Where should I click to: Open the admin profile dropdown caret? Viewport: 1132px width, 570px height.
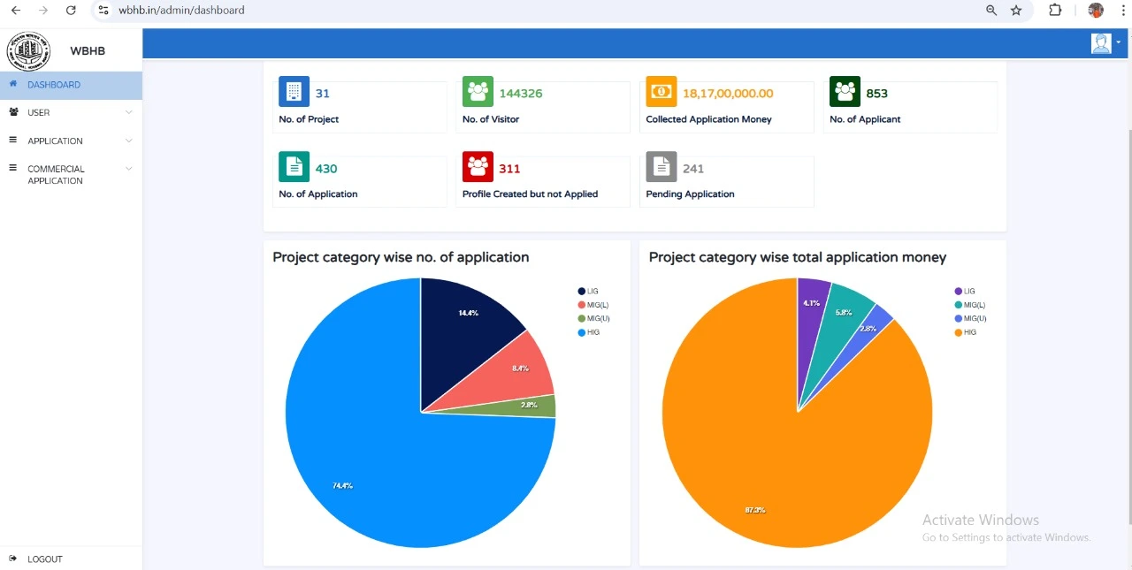coord(1119,42)
